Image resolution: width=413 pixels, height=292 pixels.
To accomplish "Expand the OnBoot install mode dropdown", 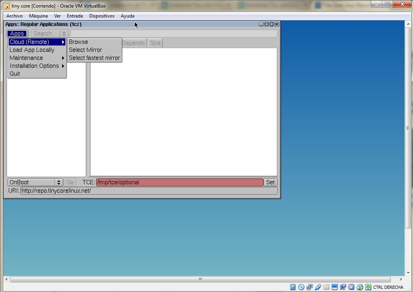I will click(x=35, y=182).
